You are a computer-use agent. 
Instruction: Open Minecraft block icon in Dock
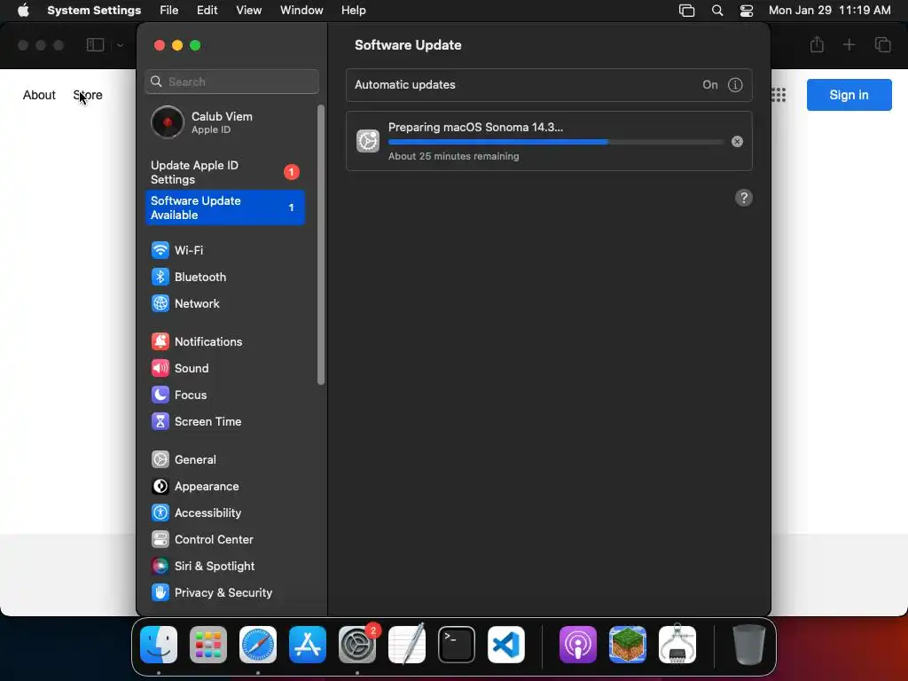[x=628, y=645]
